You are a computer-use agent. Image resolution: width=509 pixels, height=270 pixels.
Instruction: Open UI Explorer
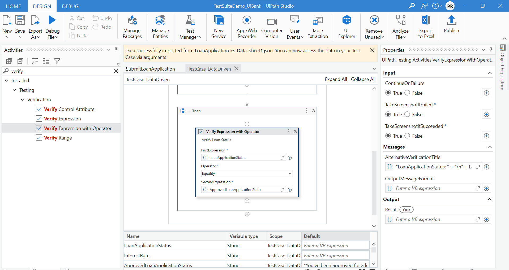point(347,27)
